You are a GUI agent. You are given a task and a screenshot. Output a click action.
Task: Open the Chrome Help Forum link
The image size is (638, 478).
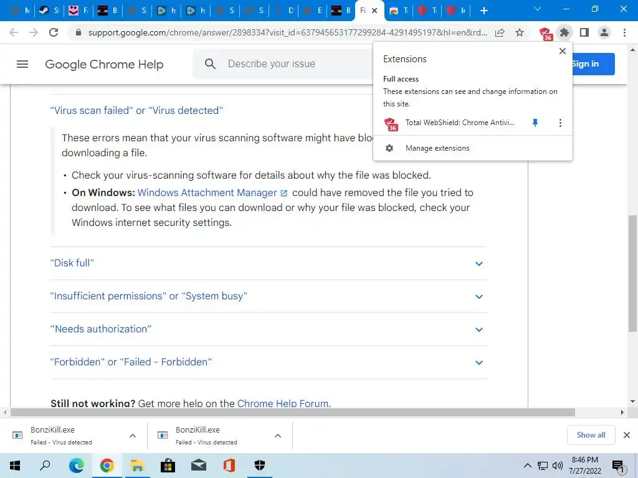coord(283,403)
